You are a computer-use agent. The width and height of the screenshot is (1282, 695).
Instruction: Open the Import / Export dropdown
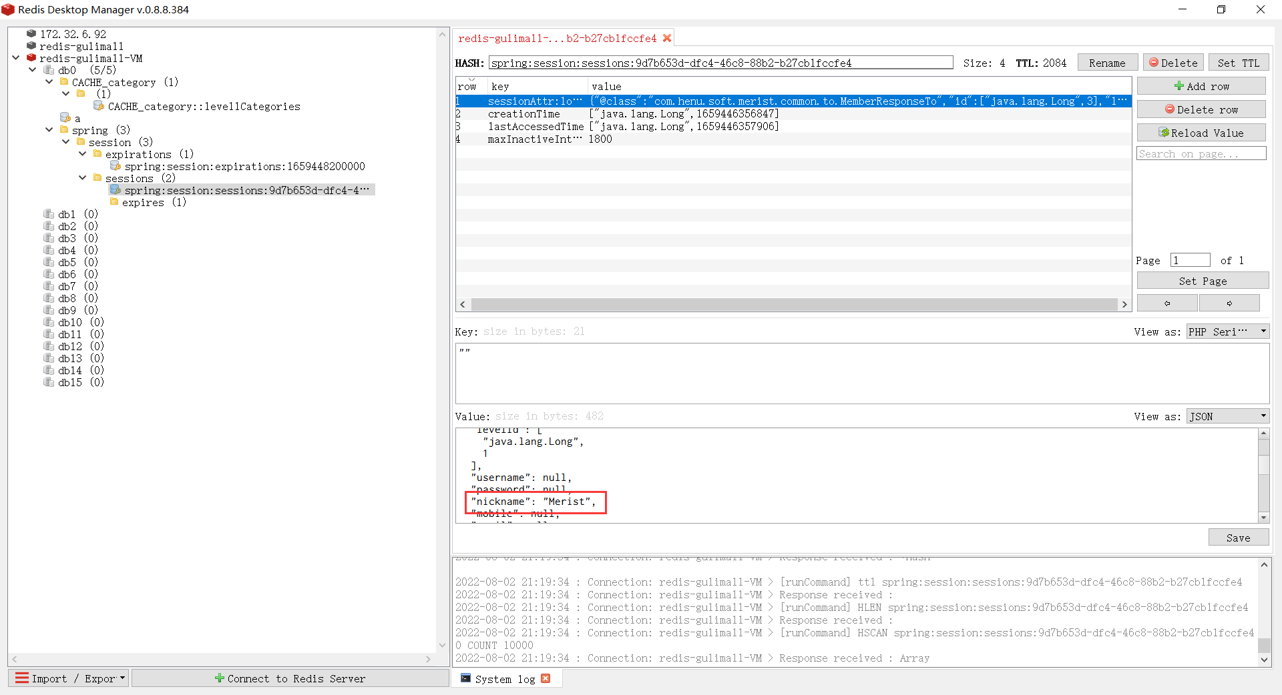coord(69,678)
